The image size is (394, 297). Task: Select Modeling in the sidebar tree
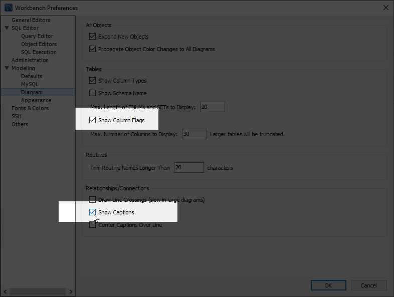[x=23, y=68]
